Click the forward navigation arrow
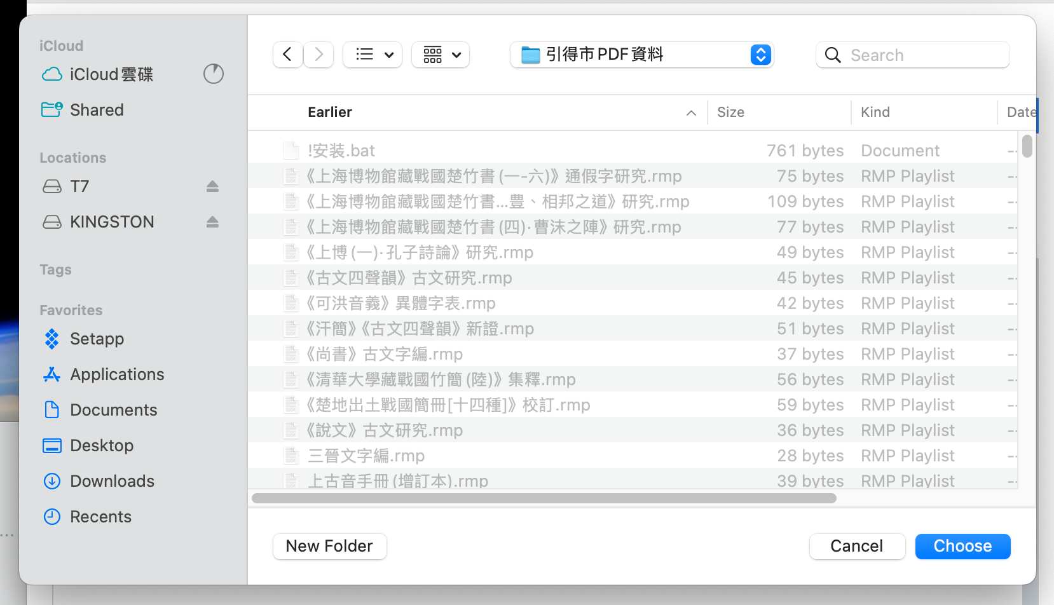This screenshot has width=1054, height=605. pyautogui.click(x=318, y=55)
